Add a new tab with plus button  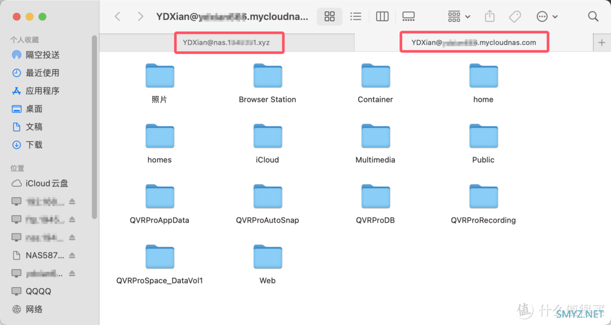click(601, 42)
